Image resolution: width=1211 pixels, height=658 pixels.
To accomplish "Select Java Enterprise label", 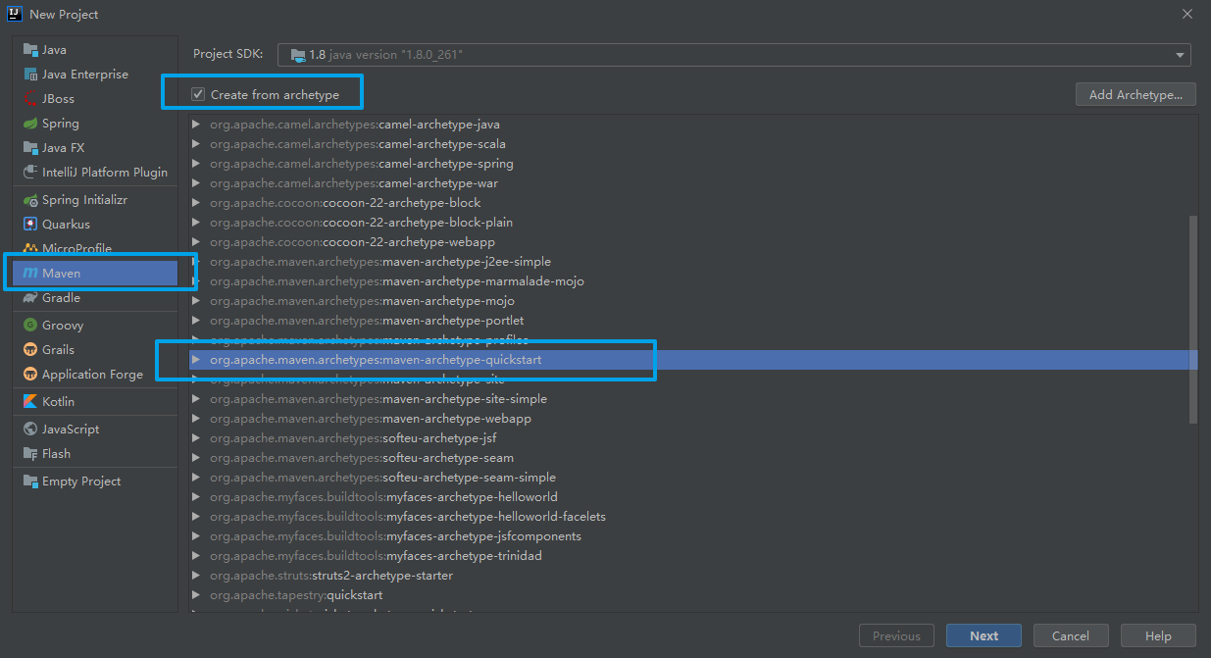I will 85,75.
